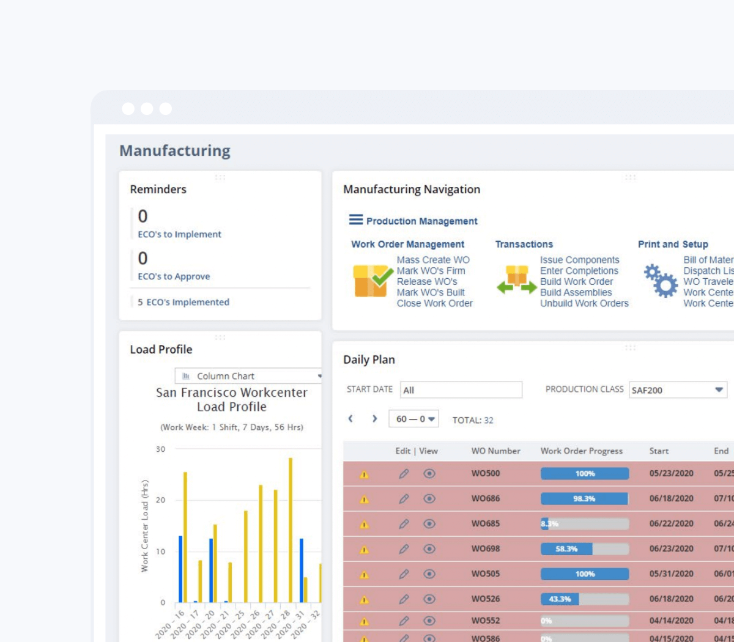This screenshot has height=642, width=734.
Task: Click the warning icon for WO552
Action: pos(364,621)
